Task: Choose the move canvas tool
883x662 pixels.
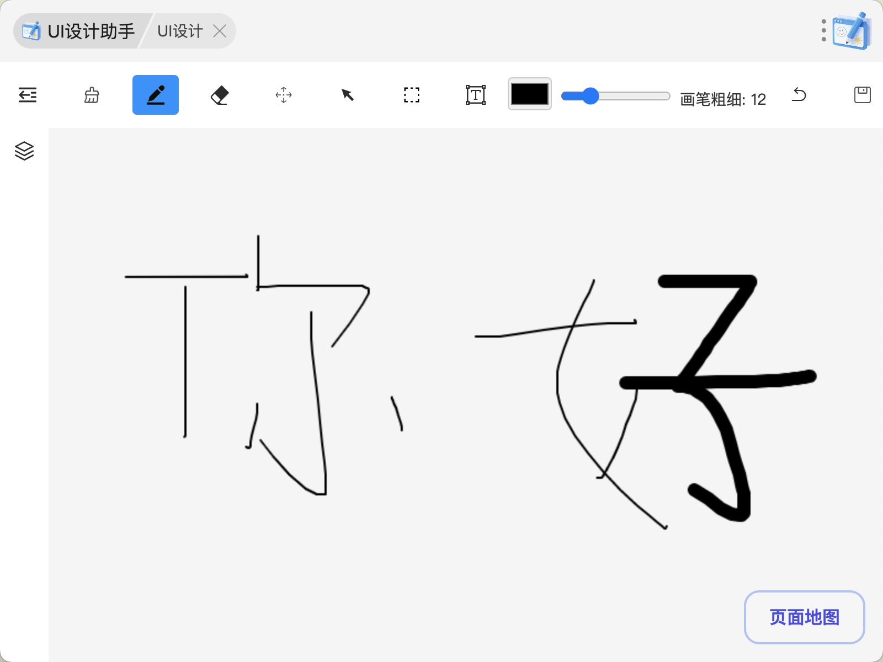Action: point(284,95)
